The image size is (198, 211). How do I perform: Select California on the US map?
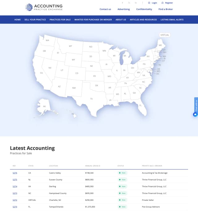41,73
